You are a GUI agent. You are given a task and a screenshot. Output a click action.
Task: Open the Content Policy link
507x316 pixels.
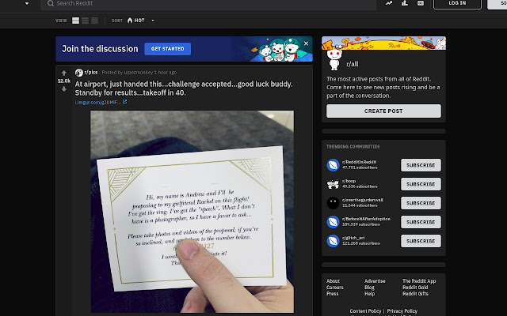[365, 311]
